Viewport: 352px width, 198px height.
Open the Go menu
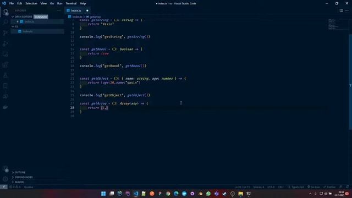(x=52, y=3)
